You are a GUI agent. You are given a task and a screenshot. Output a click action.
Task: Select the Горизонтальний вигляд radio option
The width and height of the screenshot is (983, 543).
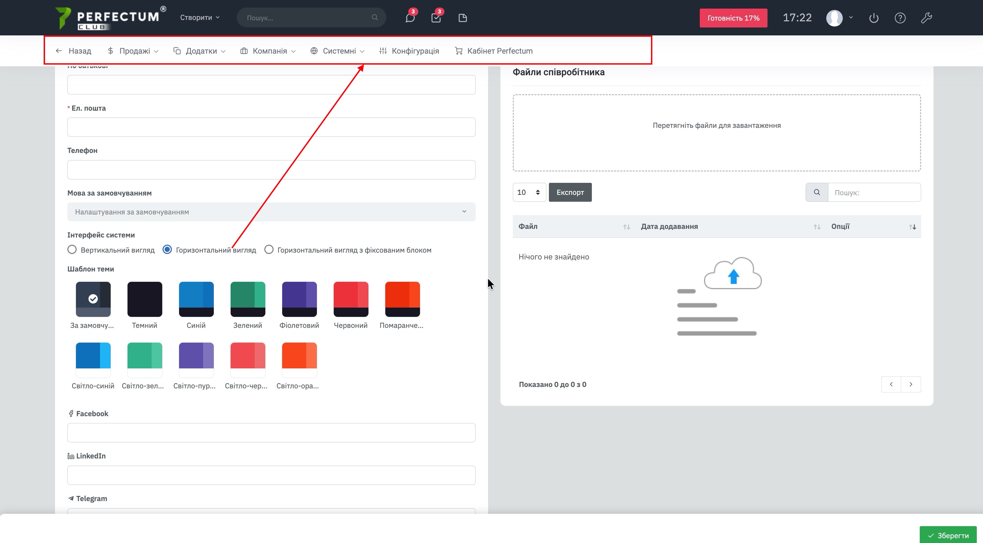click(167, 250)
